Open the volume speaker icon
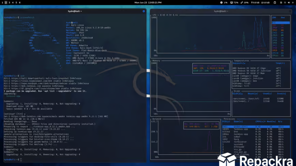This screenshot has width=296, height=166. [289, 3]
